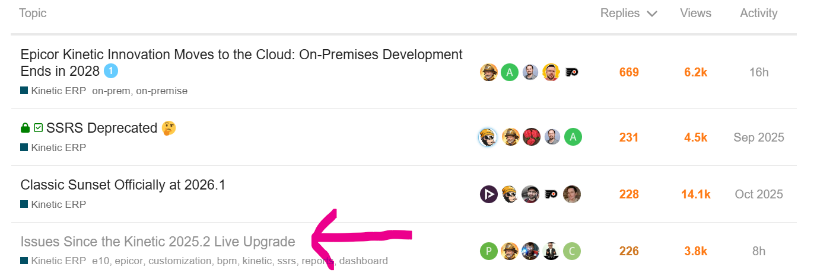The width and height of the screenshot is (817, 276).
Task: Click the Flyers logo avatar in Classic Sunset row
Action: pyautogui.click(x=551, y=194)
